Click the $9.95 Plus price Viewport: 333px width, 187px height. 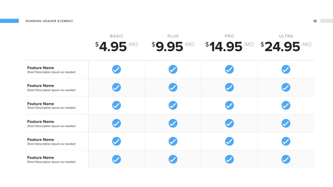pyautogui.click(x=169, y=47)
